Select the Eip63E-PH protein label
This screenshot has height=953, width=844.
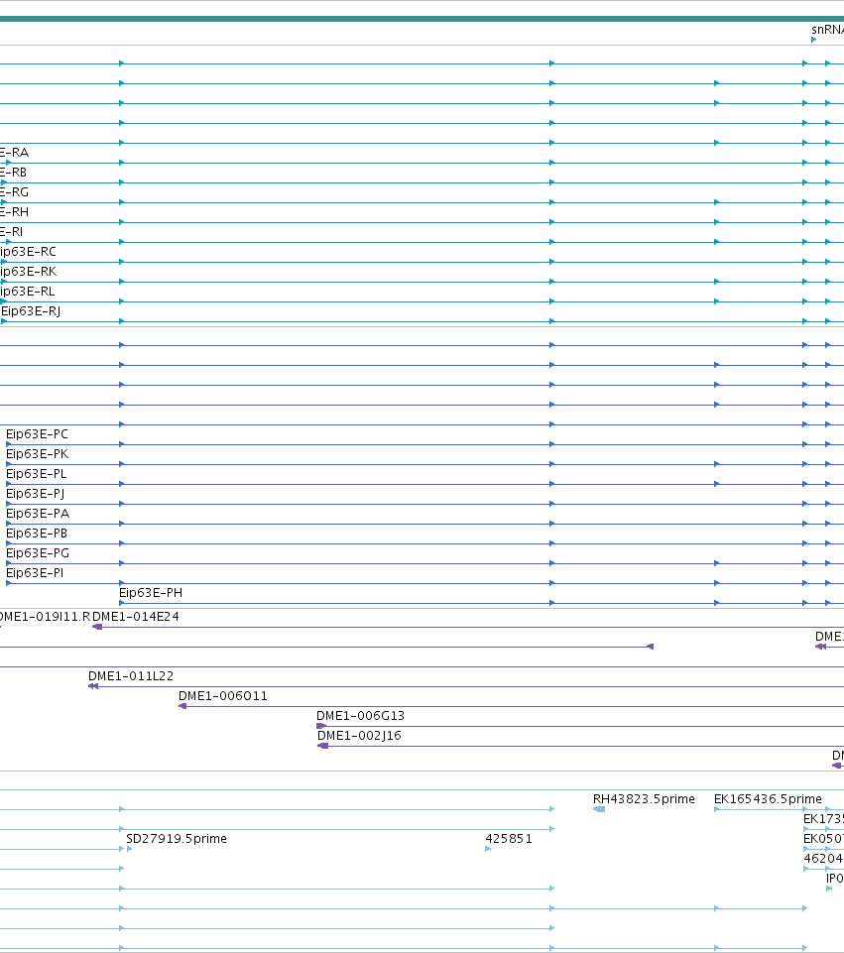151,593
